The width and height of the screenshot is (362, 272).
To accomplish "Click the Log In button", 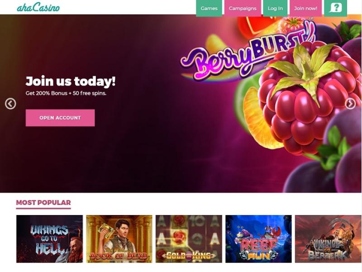I will click(x=275, y=8).
